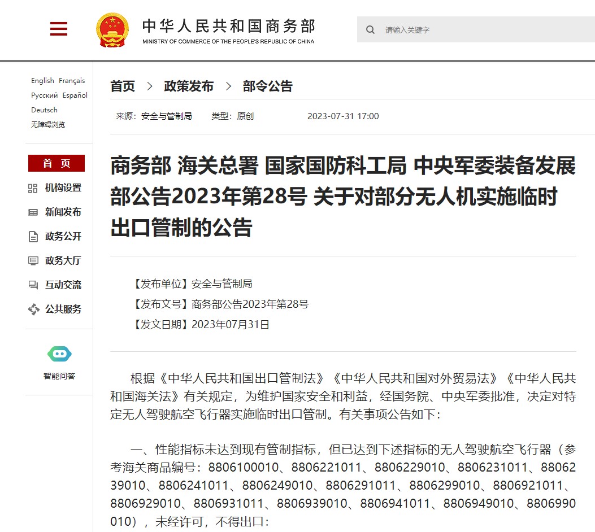The width and height of the screenshot is (595, 532).
Task: Open the red hamburger menu icon
Action: coord(59,29)
